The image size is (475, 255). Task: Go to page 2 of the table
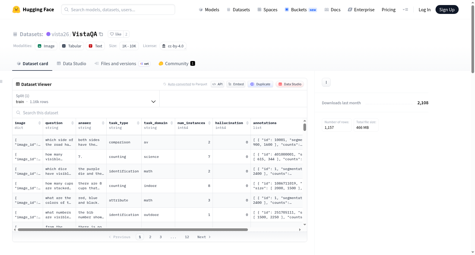[x=150, y=237]
